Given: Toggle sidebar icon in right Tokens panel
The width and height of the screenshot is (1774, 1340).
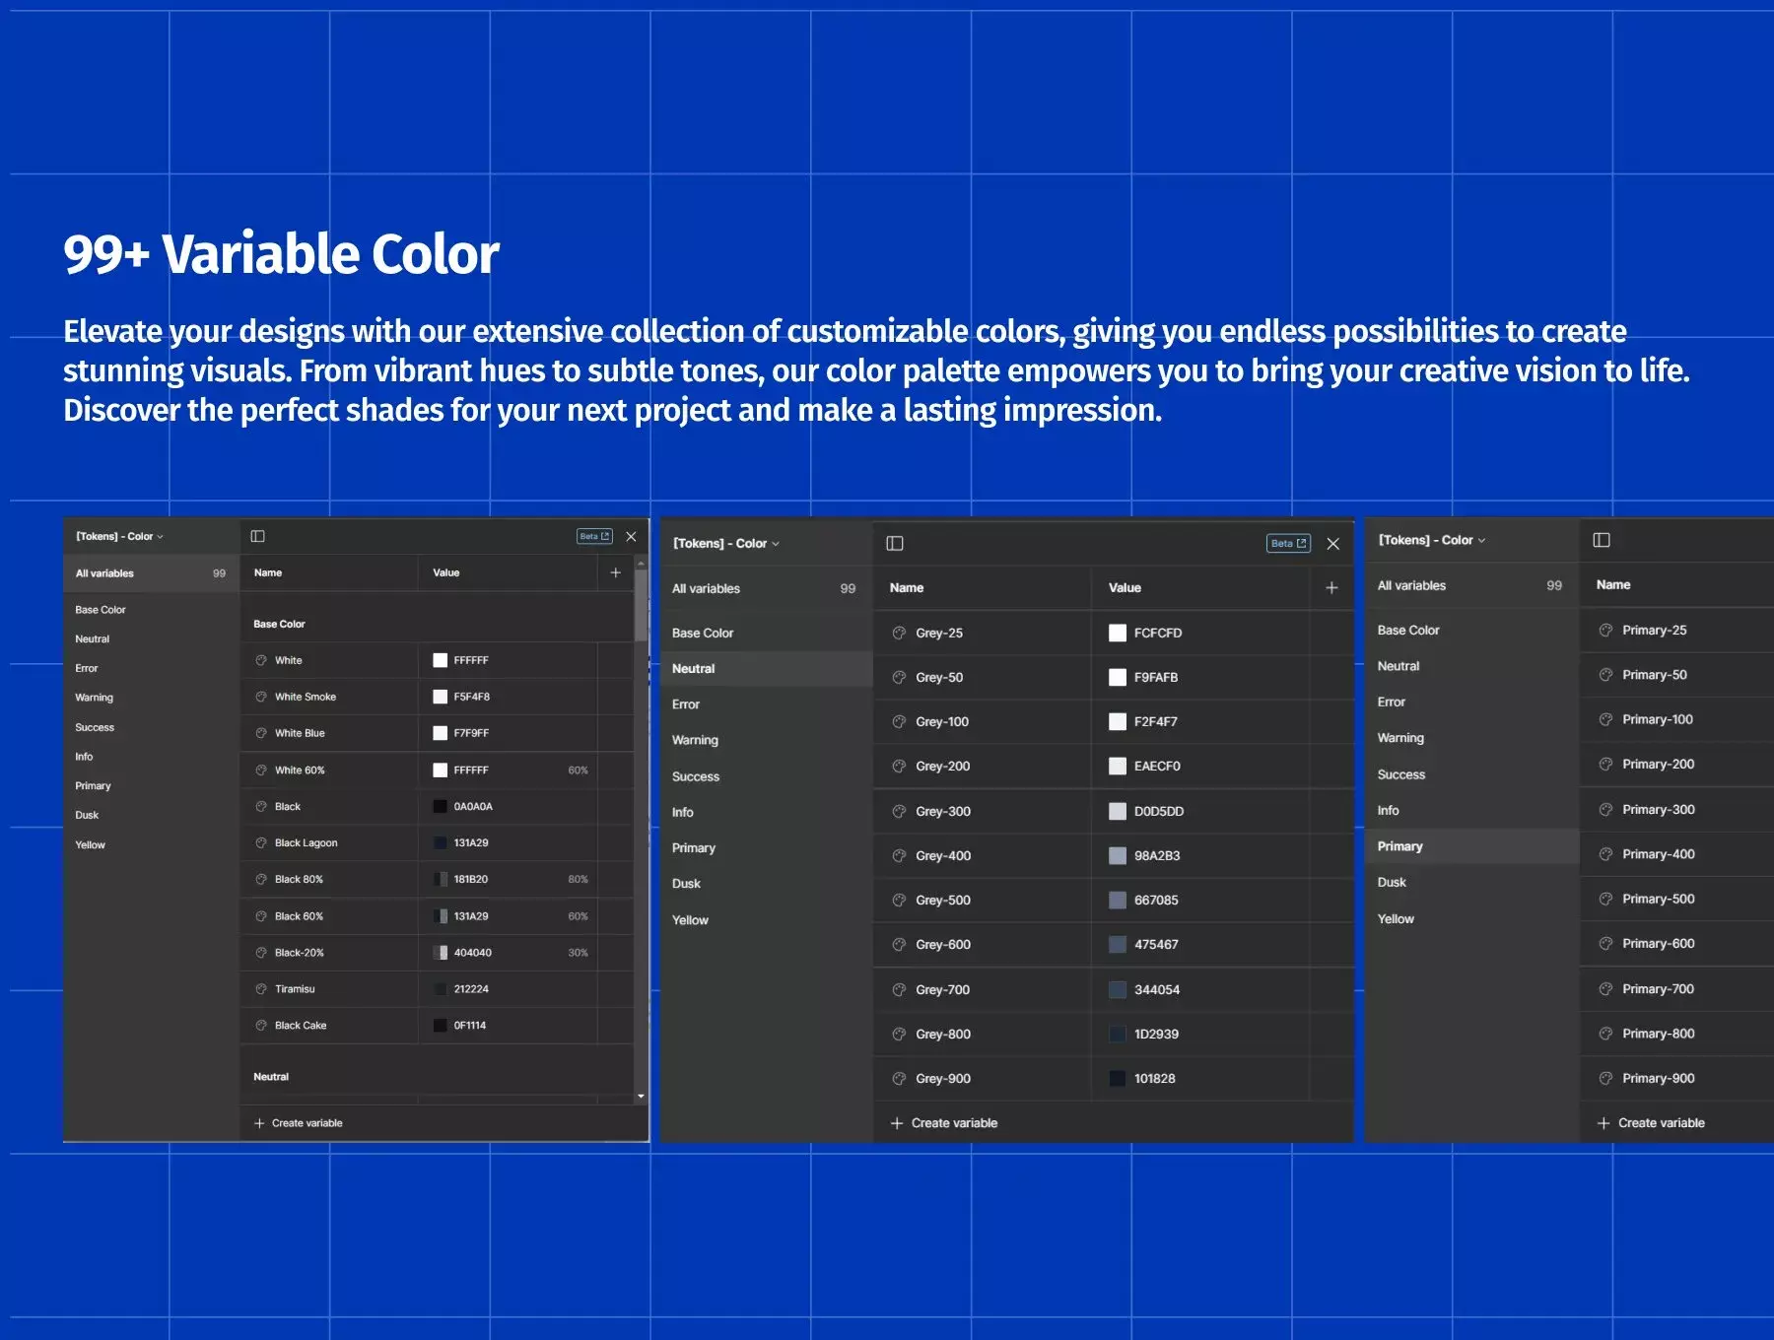Looking at the screenshot, I should coord(1602,540).
